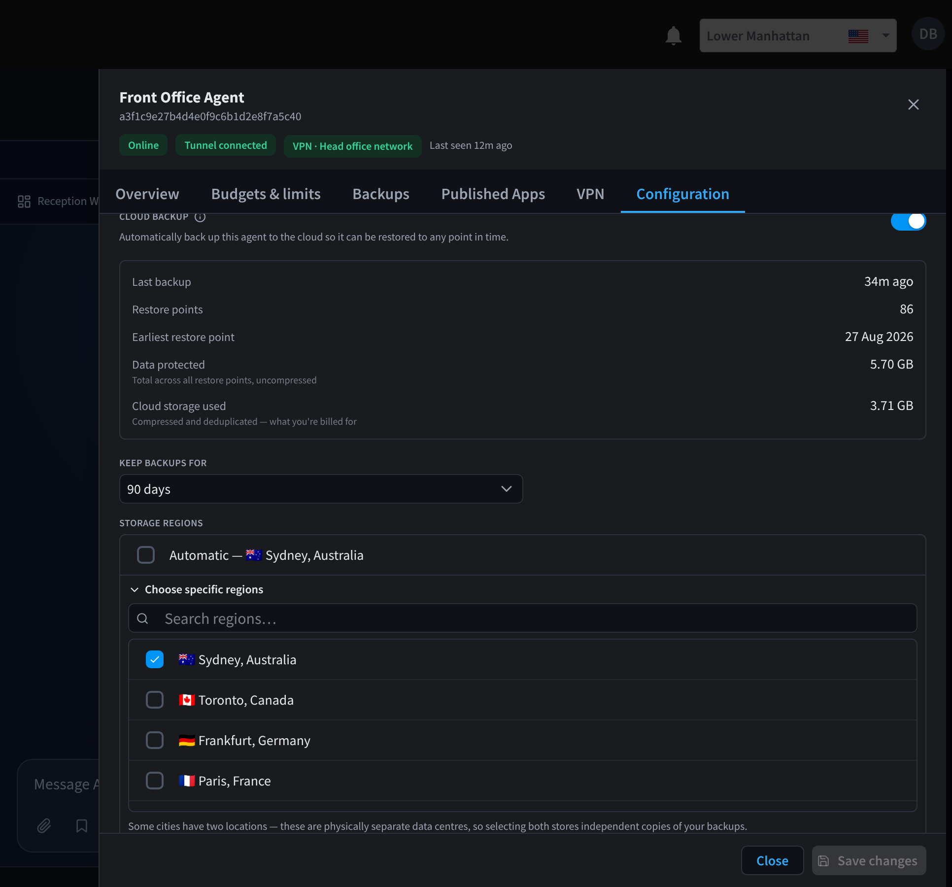Toggle the Cloud Backup switch off
The width and height of the screenshot is (952, 887).
908,221
